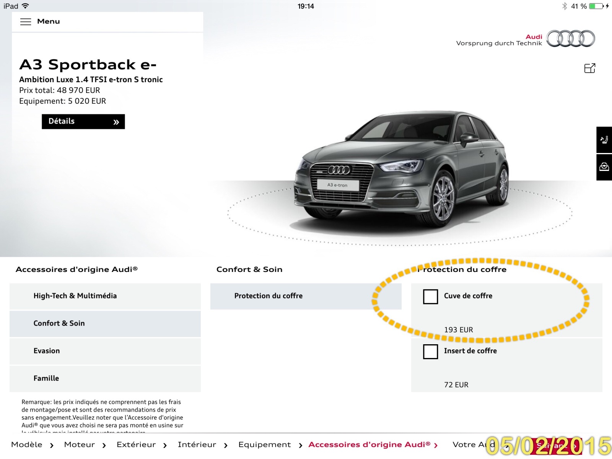Click chevron after Moteur step
This screenshot has width=612, height=459.
[x=104, y=445]
